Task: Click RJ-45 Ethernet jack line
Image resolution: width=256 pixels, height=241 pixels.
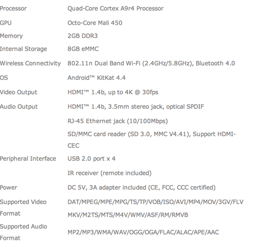Action: pos(117,121)
